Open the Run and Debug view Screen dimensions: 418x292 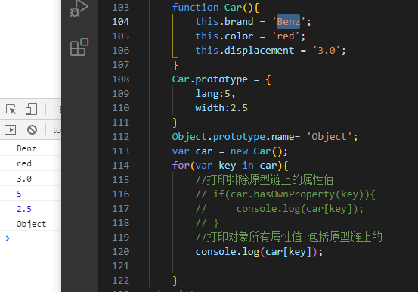click(79, 8)
